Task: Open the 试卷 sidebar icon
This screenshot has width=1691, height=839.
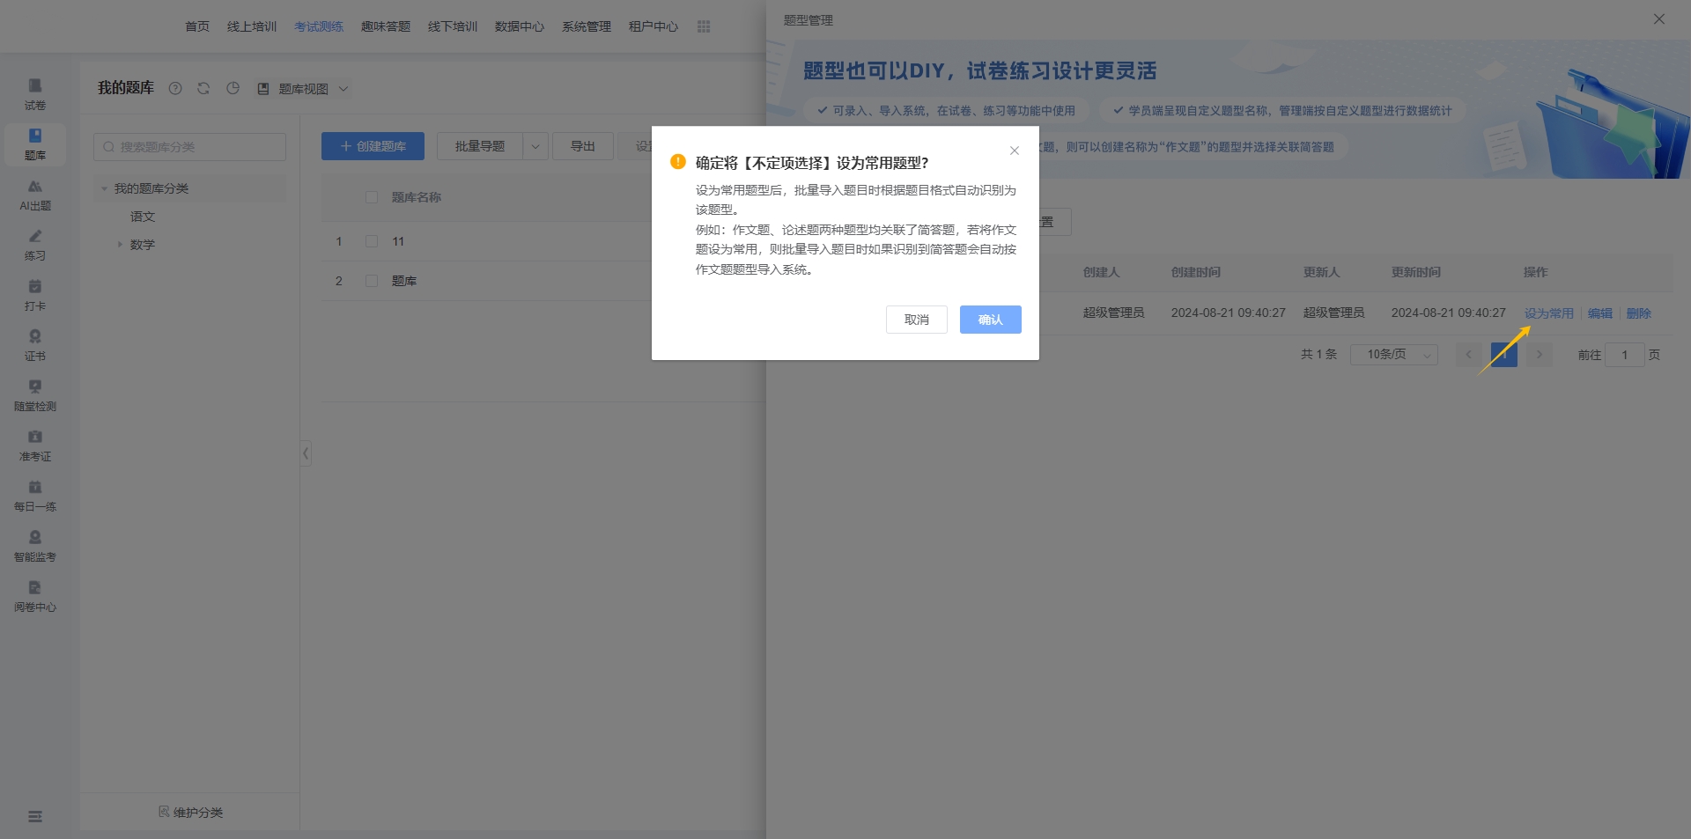Action: (x=35, y=93)
